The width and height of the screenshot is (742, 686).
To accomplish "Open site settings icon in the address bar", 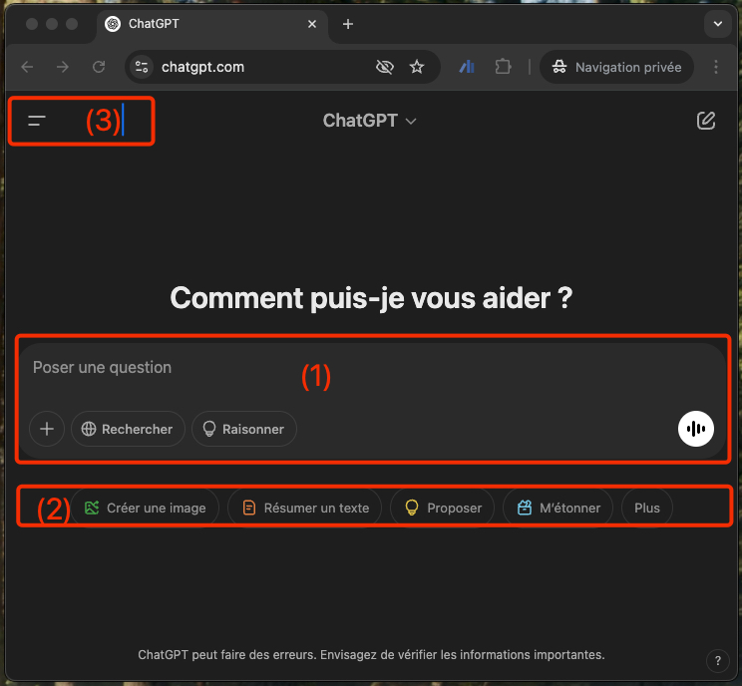I will 142,67.
